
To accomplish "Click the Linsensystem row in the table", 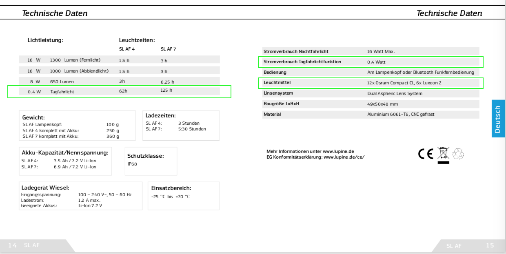I will pyautogui.click(x=371, y=93).
